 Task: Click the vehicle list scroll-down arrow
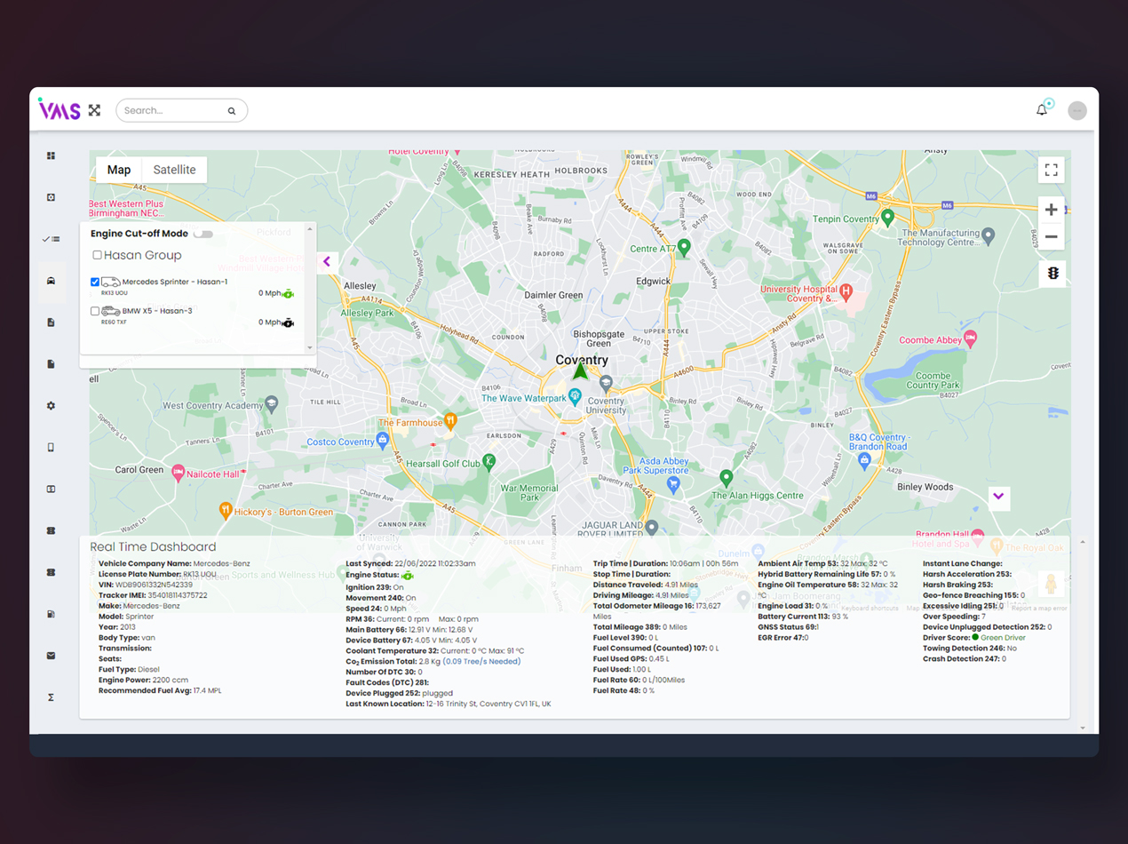click(310, 348)
